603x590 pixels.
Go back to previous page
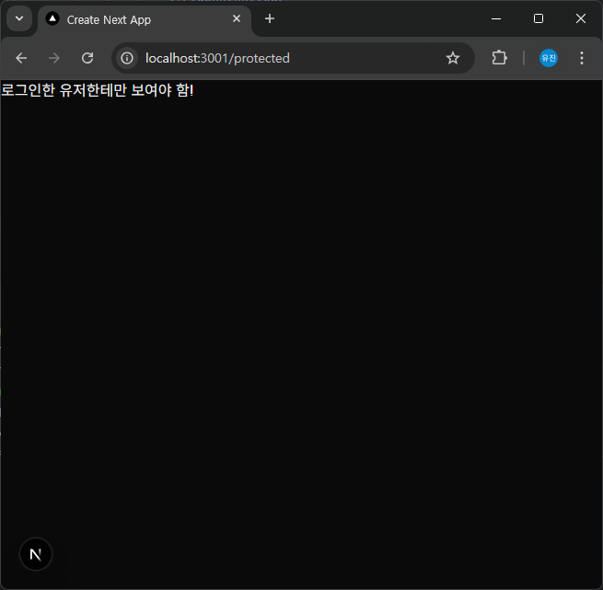(21, 58)
